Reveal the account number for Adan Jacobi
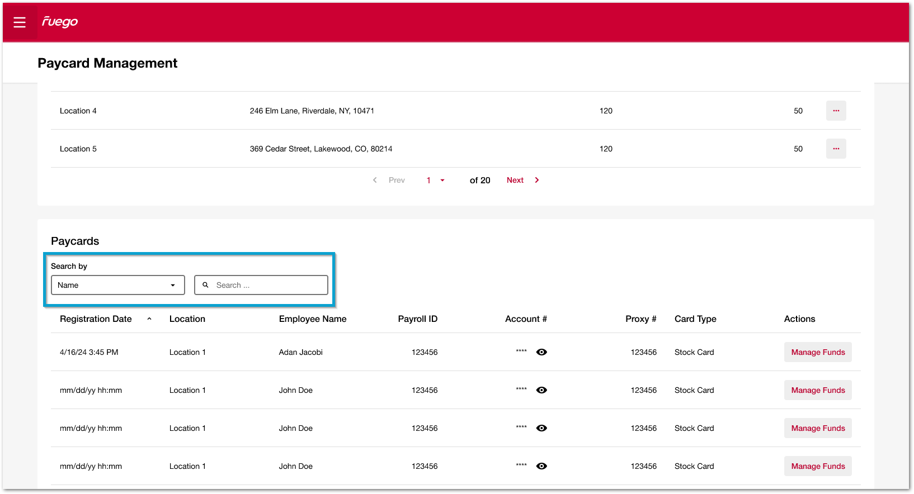914x494 pixels. (x=541, y=352)
